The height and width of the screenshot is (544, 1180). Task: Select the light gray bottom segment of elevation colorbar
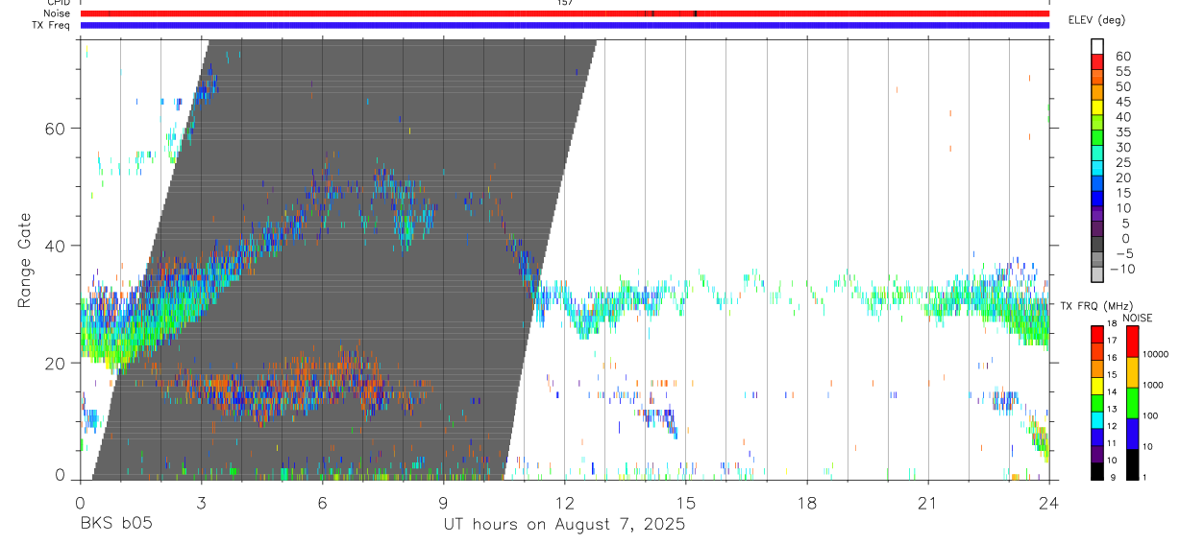coord(1097,275)
